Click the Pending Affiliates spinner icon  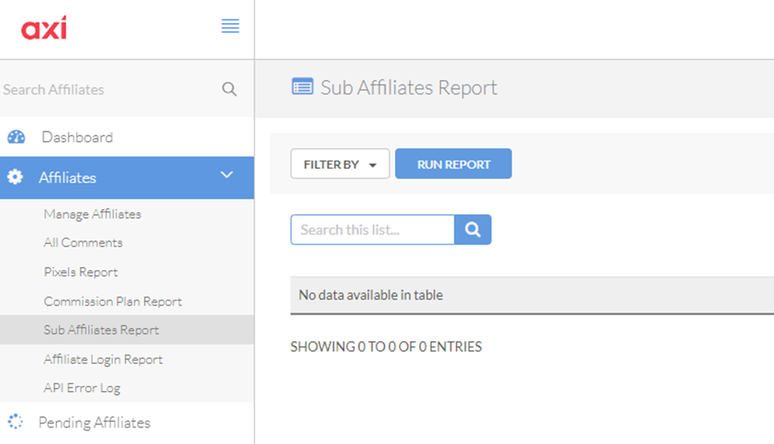pos(16,422)
